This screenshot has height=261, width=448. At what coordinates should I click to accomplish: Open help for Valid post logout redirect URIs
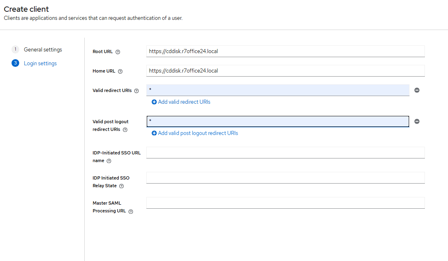[x=125, y=130]
